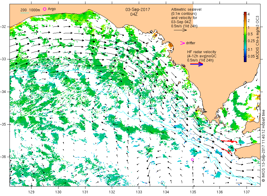Screen dimensions: 267x196
Task: Click the time label 04Z
Action: pyautogui.click(x=134, y=14)
